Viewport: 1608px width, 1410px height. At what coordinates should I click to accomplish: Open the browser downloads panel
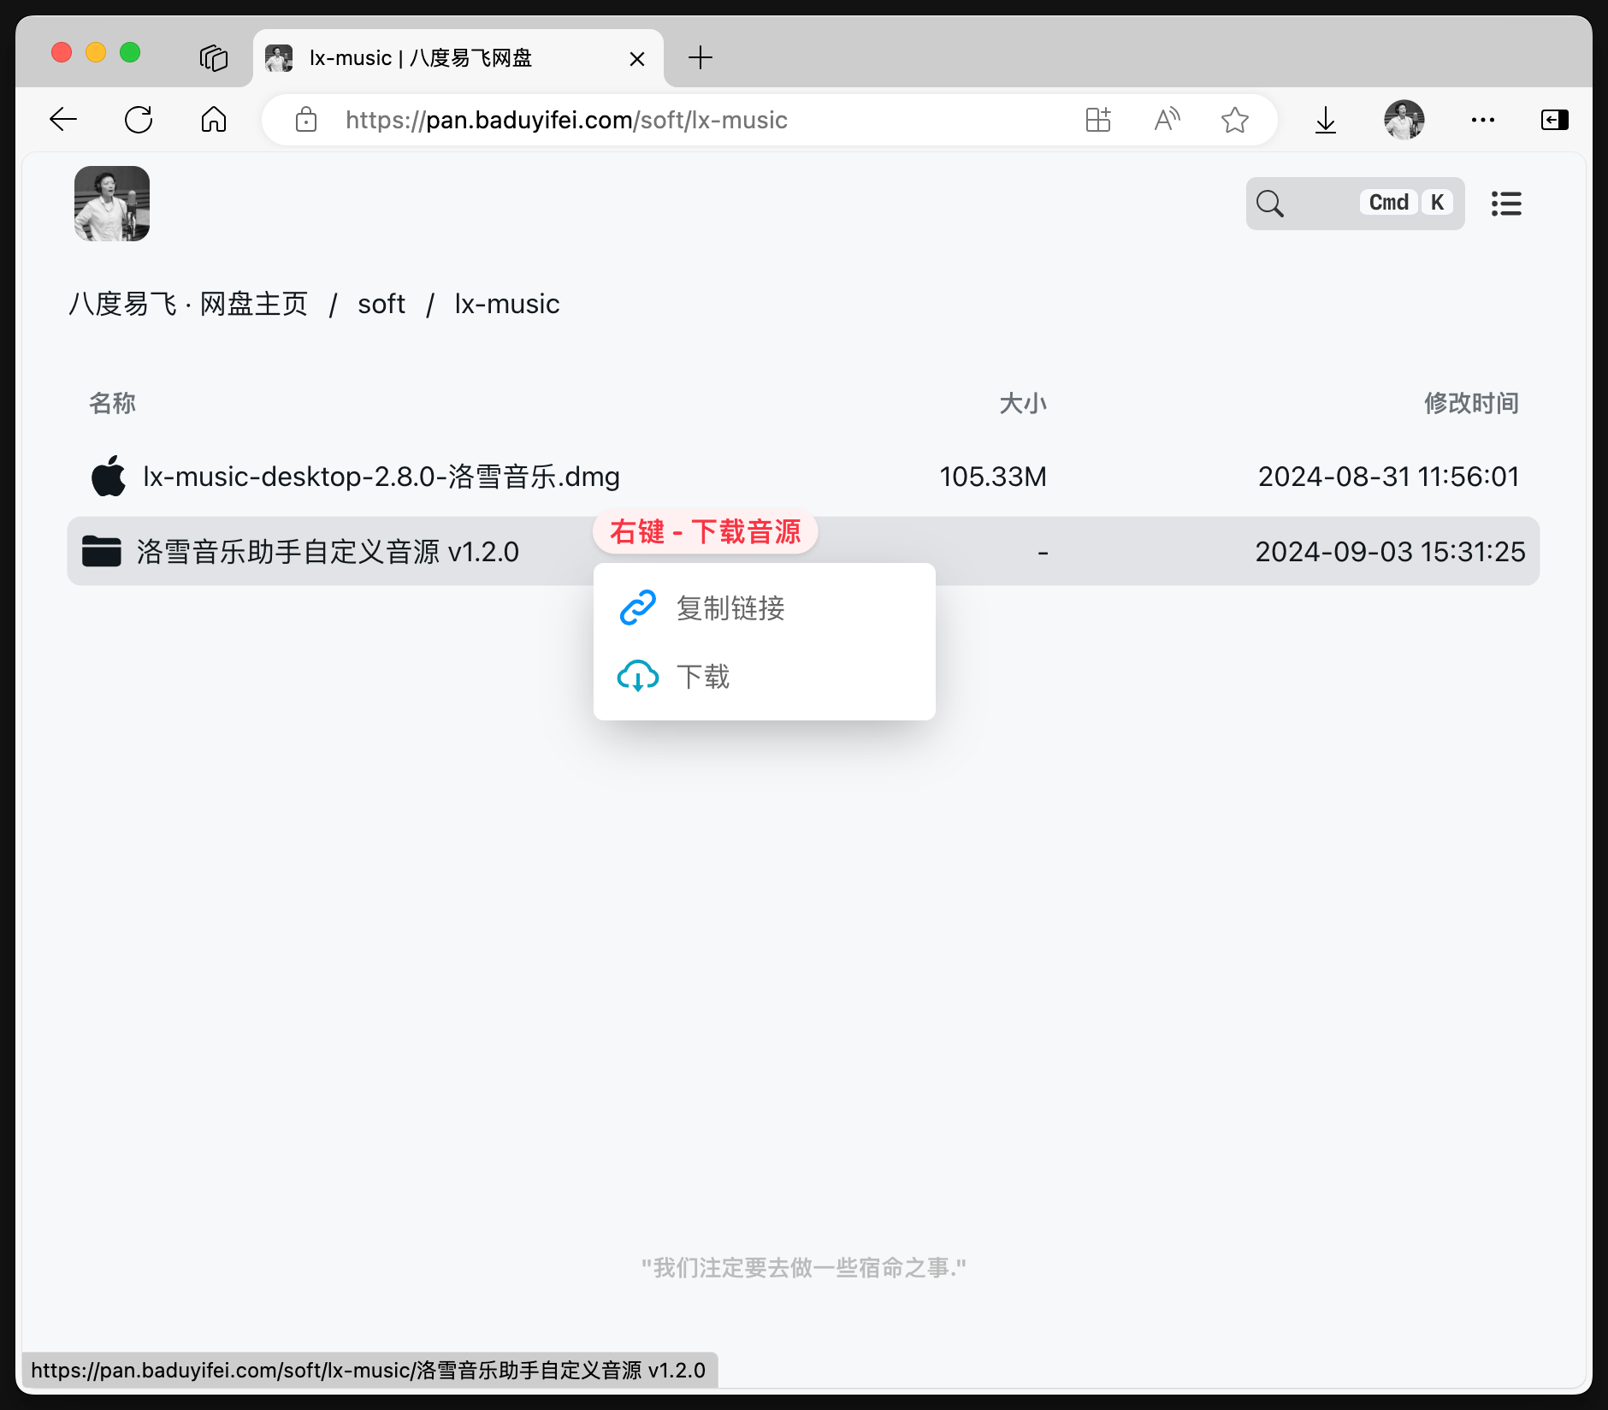tap(1326, 120)
